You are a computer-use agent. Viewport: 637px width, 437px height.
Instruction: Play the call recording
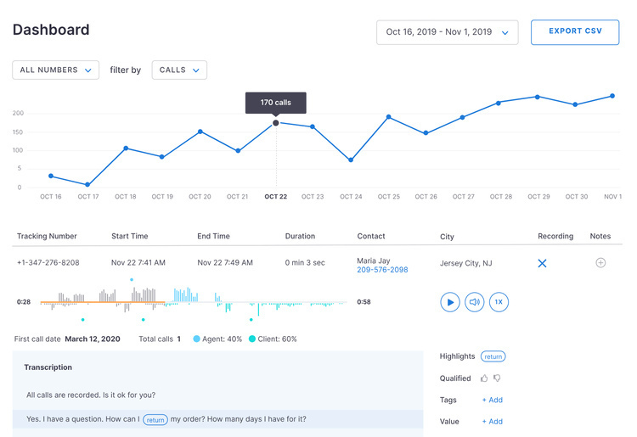tap(450, 302)
